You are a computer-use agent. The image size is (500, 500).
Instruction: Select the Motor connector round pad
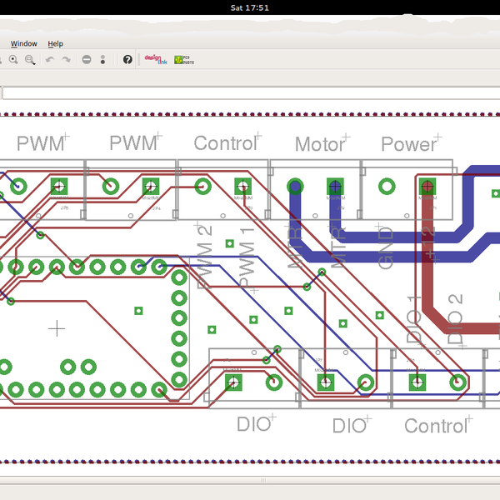pyautogui.click(x=295, y=187)
